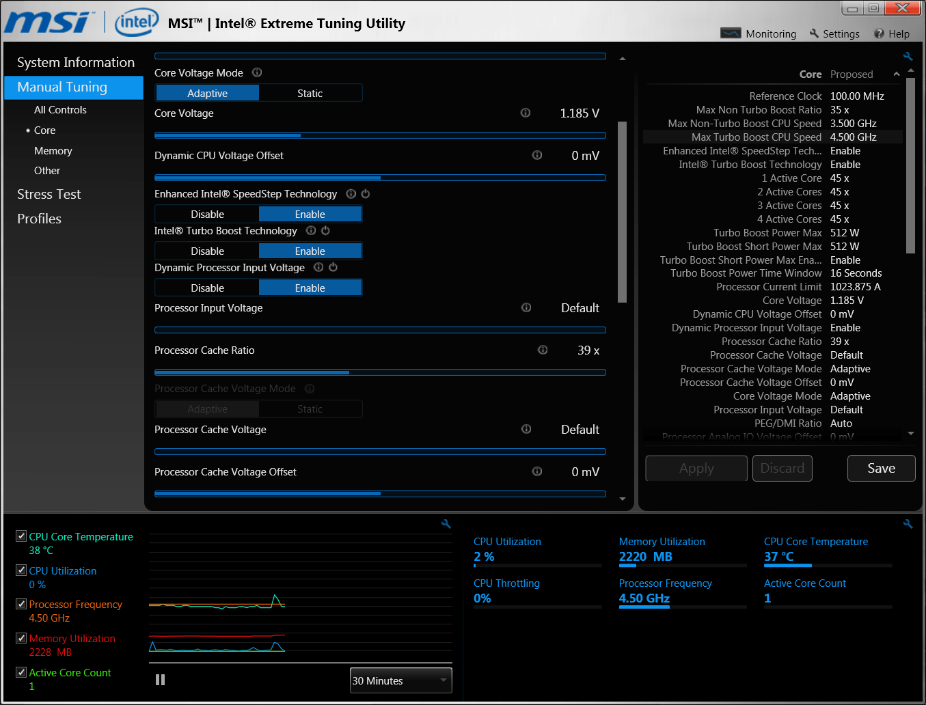Show info for Enhanced Intel SpeedStep Technology
Viewport: 926px width, 705px height.
[x=351, y=194]
